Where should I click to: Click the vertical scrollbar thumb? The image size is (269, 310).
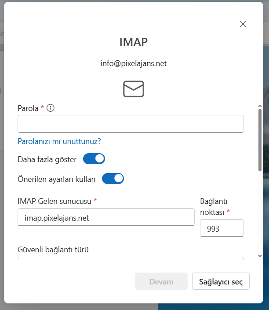[x=260, y=140]
